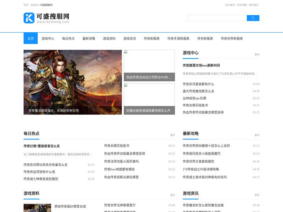Open article 盛大传奇魔龙殿怎么去
This screenshot has width=283, height=212.
coord(198,91)
